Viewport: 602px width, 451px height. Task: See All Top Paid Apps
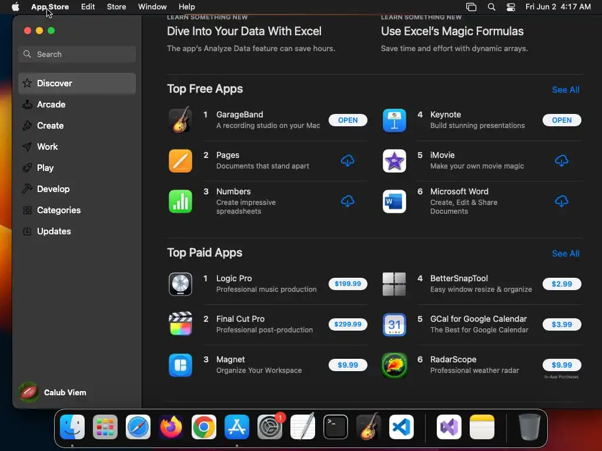pos(566,254)
